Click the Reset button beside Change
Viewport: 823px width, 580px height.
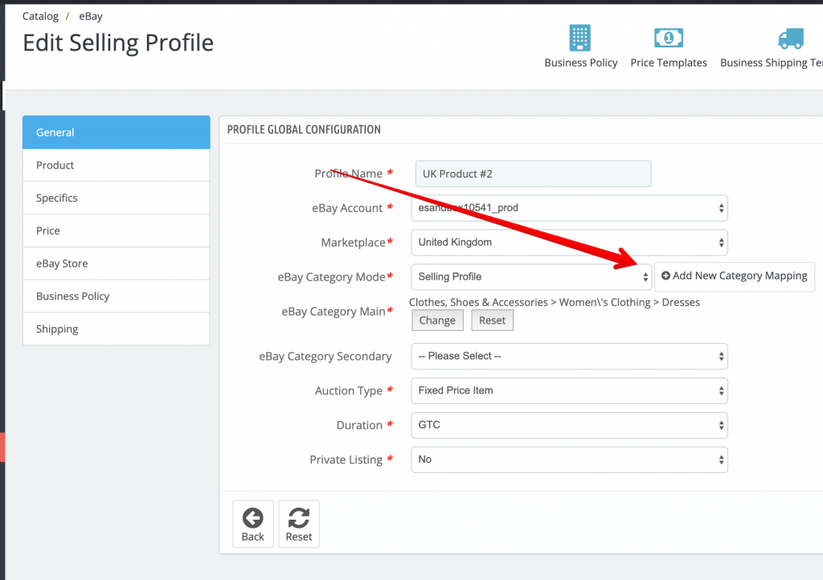coord(492,321)
